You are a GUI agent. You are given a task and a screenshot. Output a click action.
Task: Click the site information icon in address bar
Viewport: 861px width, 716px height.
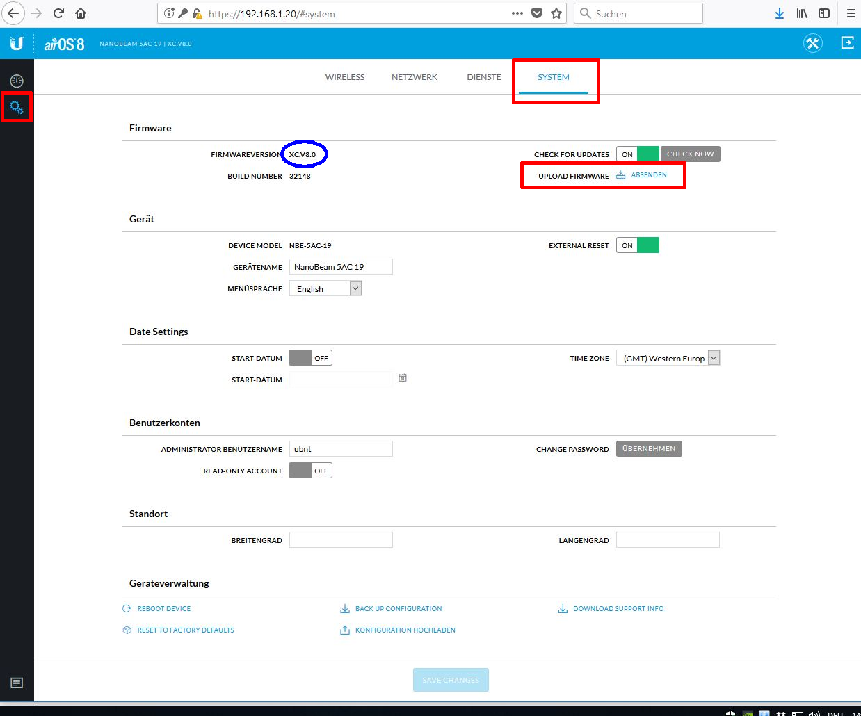click(169, 13)
